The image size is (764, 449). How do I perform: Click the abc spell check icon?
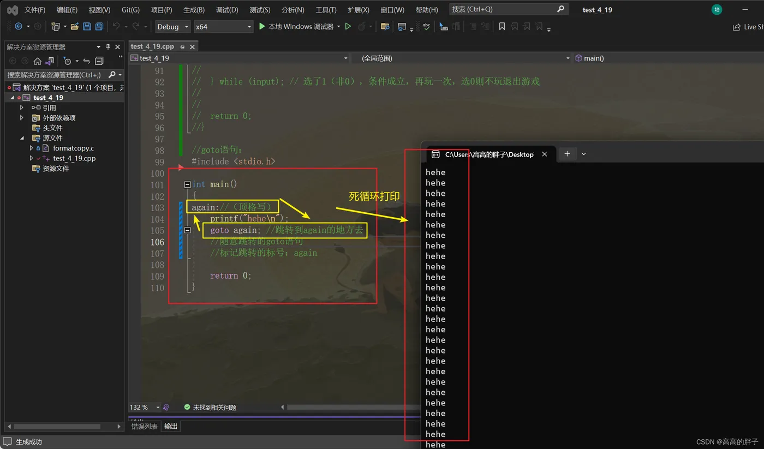[426, 26]
